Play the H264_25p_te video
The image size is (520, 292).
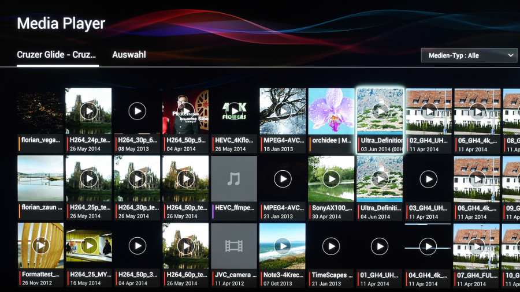[x=88, y=178]
